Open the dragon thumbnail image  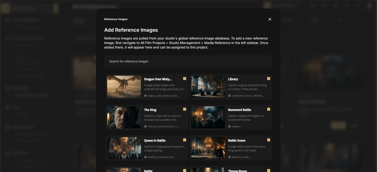(x=124, y=87)
